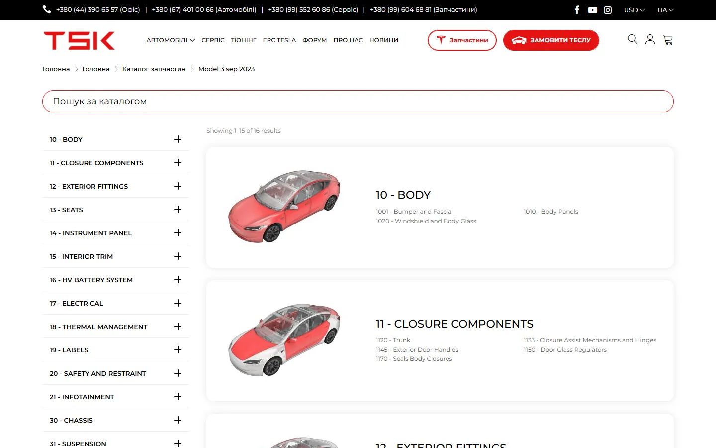Expand 14 - INSTRUMENT PANEL plus icon
Viewport: 716px width, 448px height.
(x=178, y=233)
